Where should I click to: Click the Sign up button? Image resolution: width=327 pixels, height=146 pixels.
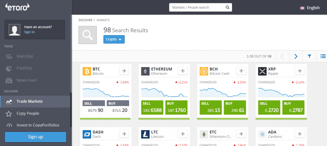coord(35,137)
